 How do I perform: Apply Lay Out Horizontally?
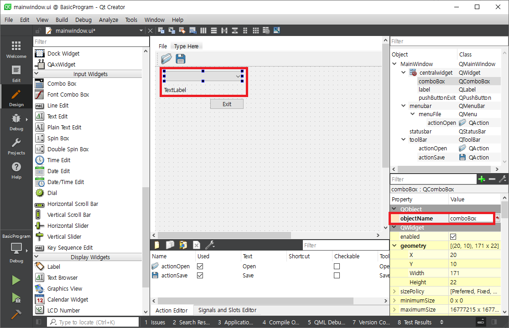tap(203, 31)
